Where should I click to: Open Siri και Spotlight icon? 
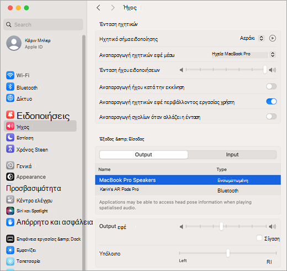click(10, 211)
